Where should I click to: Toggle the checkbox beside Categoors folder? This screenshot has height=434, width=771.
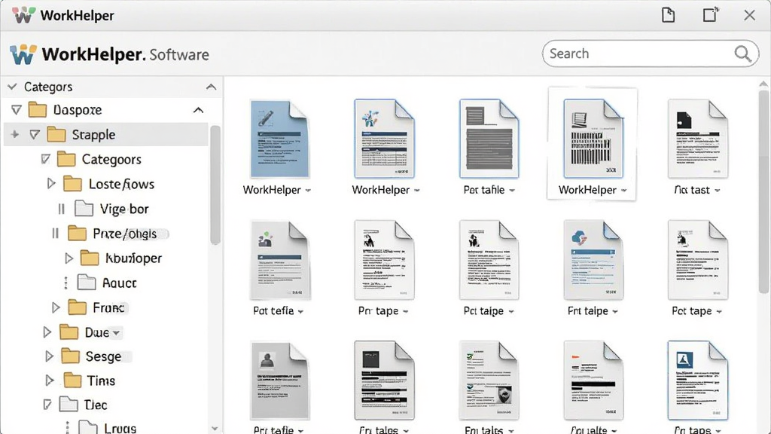[x=46, y=159]
